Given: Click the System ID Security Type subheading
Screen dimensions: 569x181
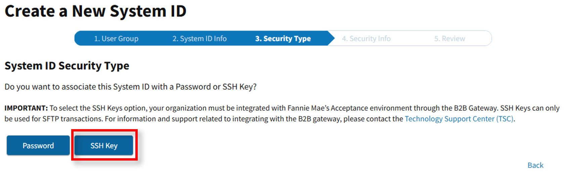Looking at the screenshot, I should [67, 66].
